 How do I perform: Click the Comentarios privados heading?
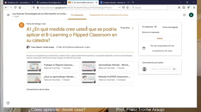click(x=152, y=62)
